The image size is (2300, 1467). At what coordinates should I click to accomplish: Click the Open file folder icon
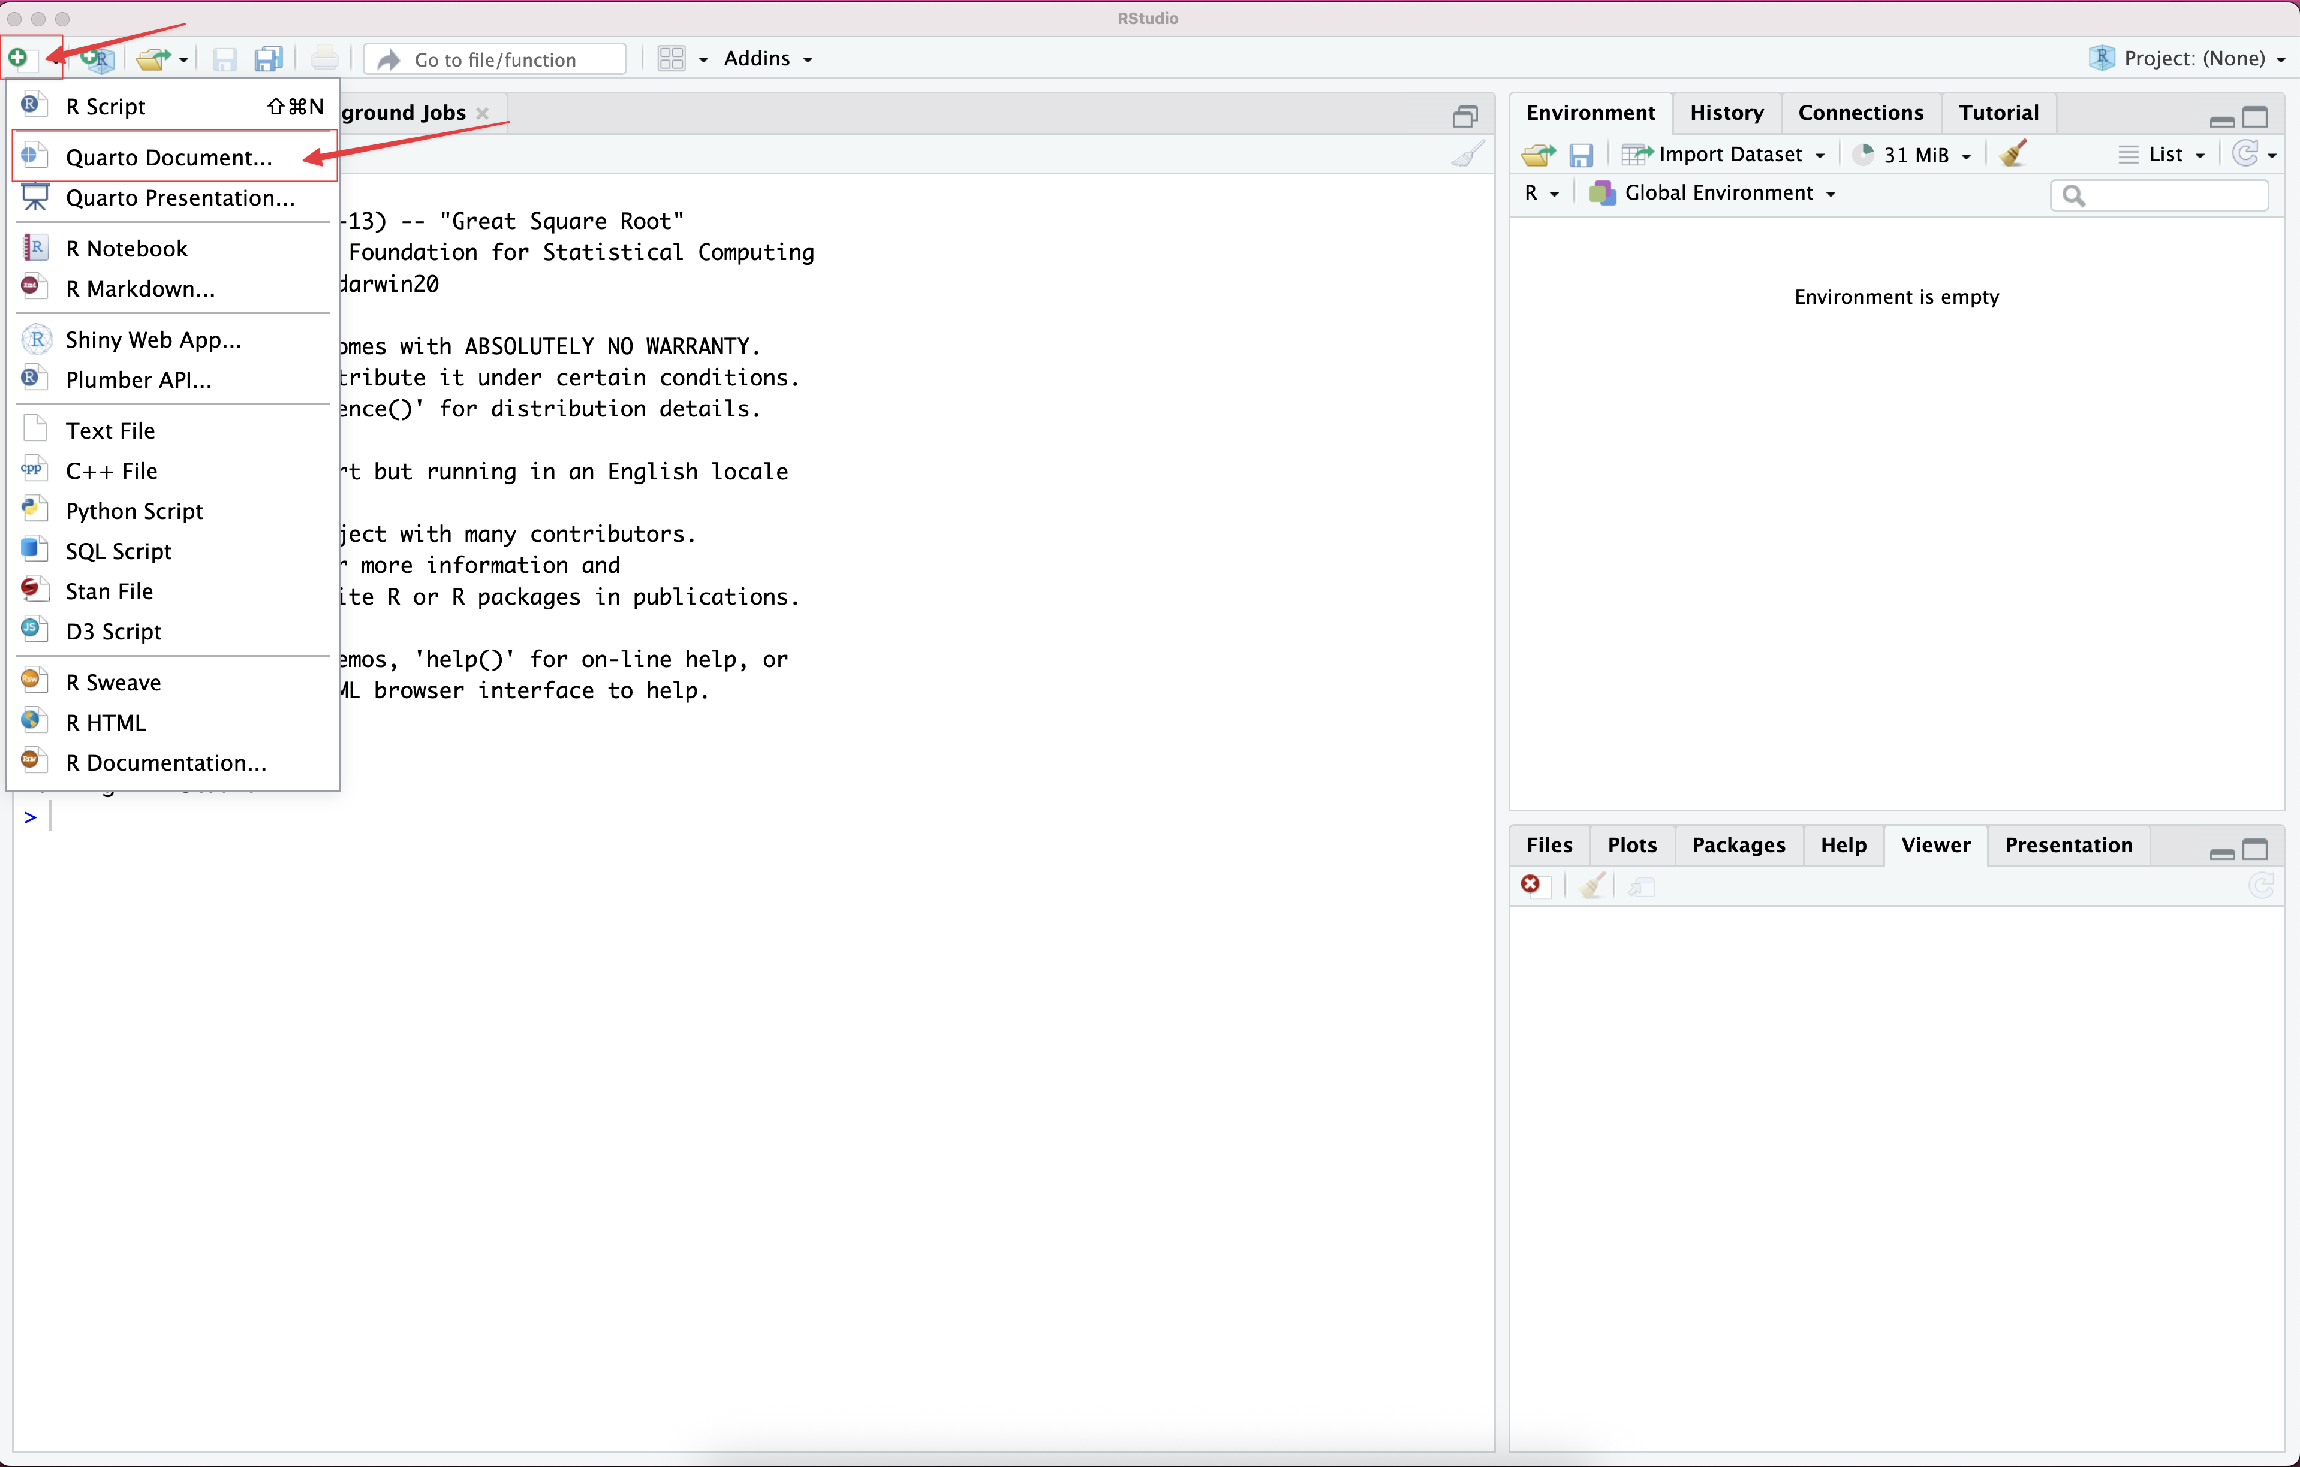153,59
